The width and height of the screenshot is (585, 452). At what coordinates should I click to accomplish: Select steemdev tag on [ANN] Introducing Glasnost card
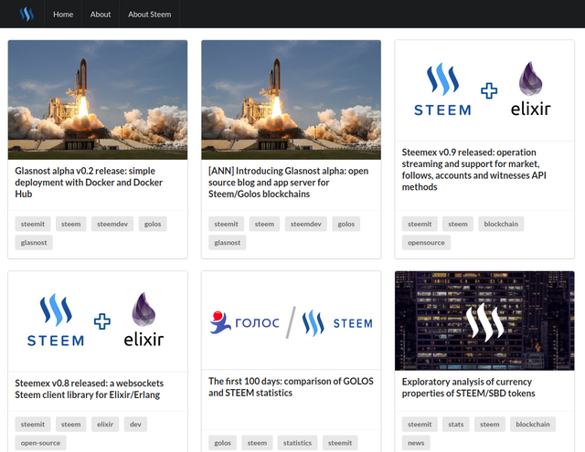click(x=306, y=224)
